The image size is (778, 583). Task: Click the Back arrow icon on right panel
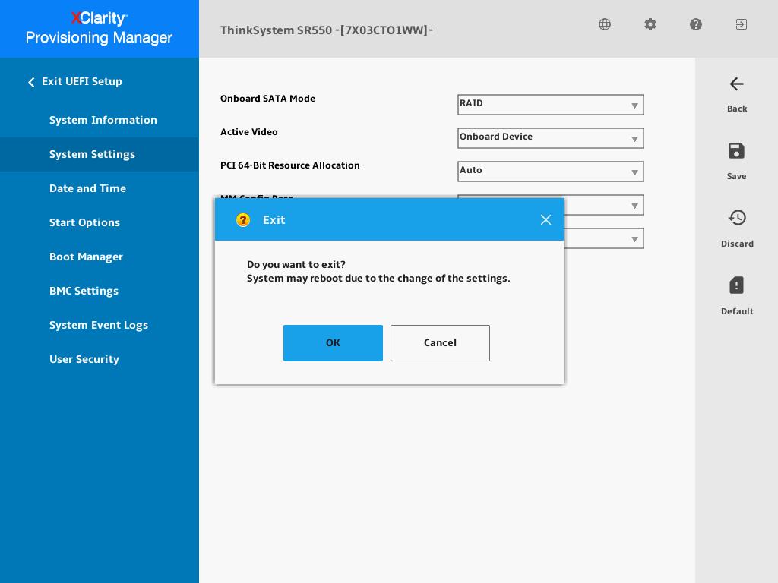(736, 84)
